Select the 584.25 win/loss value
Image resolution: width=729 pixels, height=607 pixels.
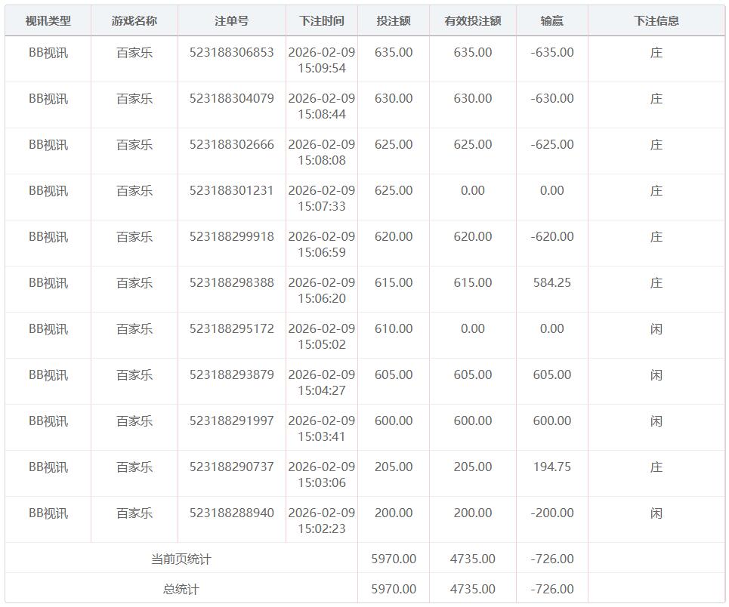point(551,283)
